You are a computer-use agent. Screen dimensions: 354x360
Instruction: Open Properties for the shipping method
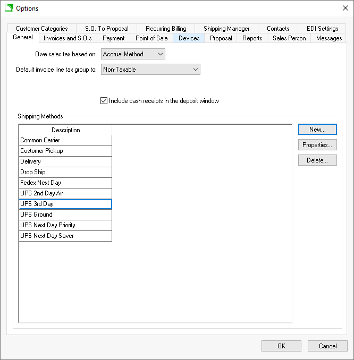click(x=317, y=145)
